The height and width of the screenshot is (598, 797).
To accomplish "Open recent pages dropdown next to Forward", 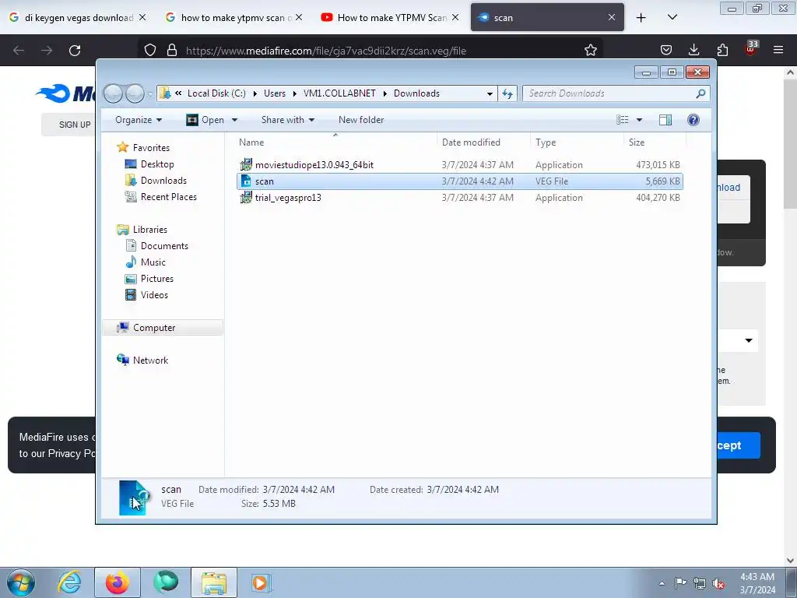I will (150, 93).
